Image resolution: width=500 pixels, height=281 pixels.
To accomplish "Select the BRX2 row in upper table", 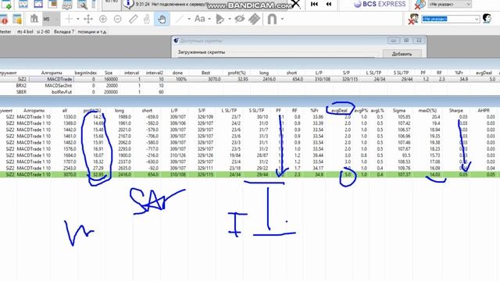I will click(x=250, y=85).
